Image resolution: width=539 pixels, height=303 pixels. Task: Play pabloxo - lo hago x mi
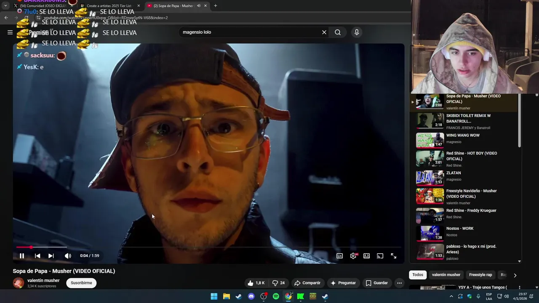click(463, 252)
